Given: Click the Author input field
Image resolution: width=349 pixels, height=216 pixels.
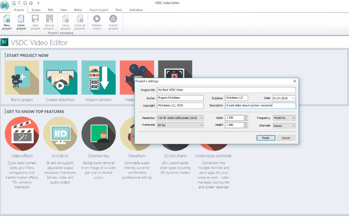Looking at the screenshot, I should tap(180, 98).
